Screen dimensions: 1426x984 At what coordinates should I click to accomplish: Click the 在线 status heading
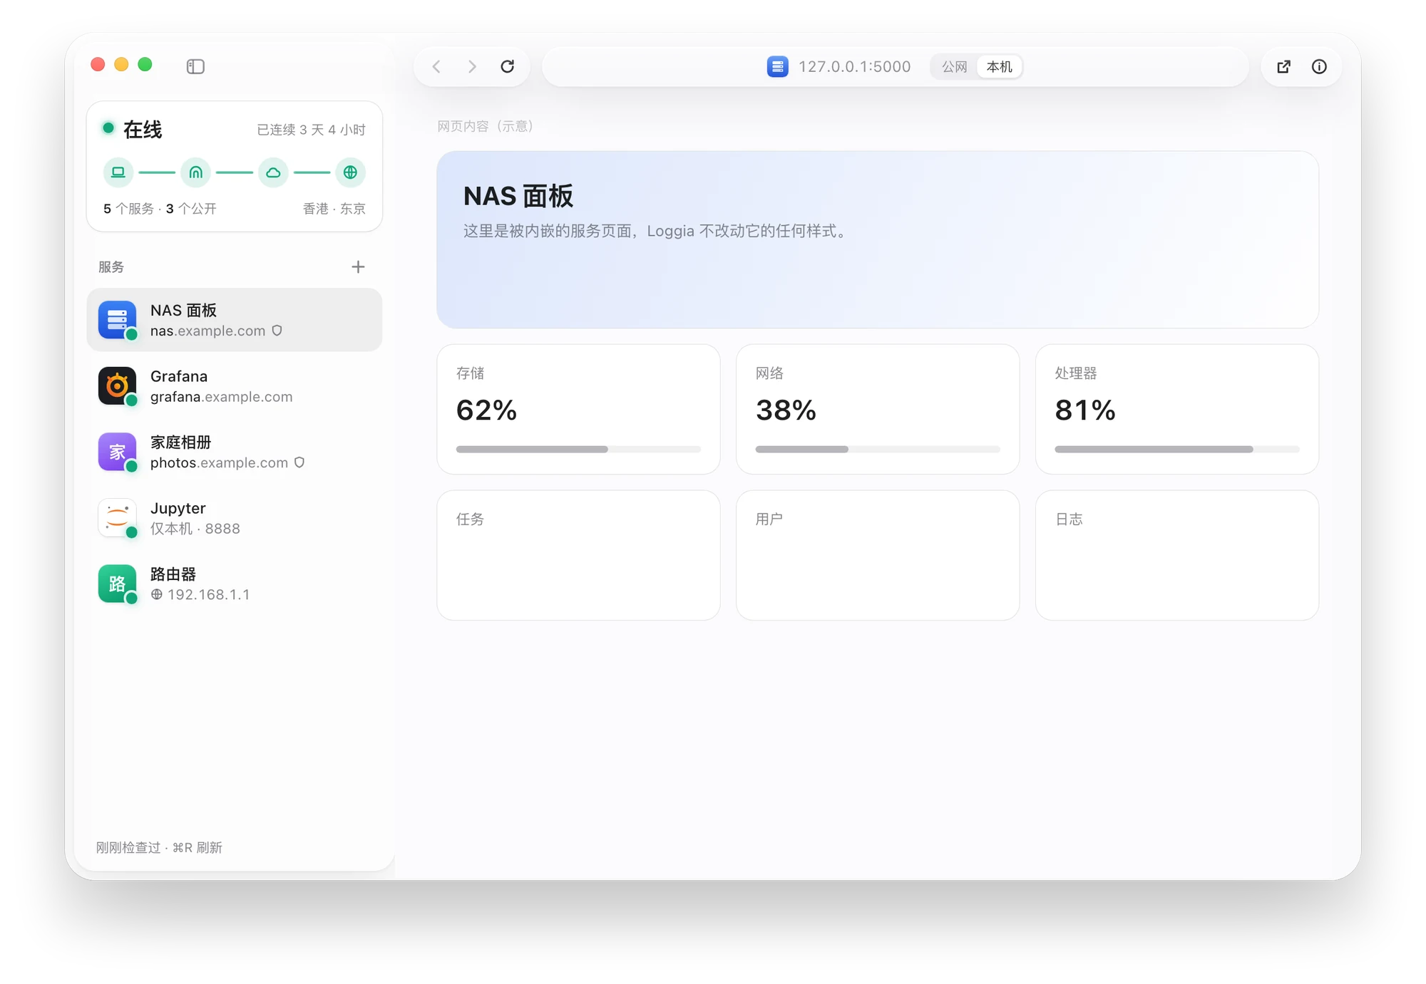143,129
